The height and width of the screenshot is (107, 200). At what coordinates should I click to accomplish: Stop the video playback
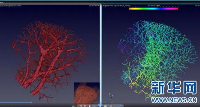tap(90, 106)
